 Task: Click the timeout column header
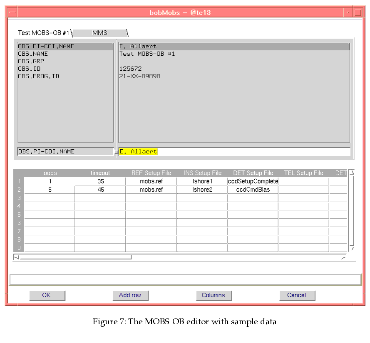point(100,173)
